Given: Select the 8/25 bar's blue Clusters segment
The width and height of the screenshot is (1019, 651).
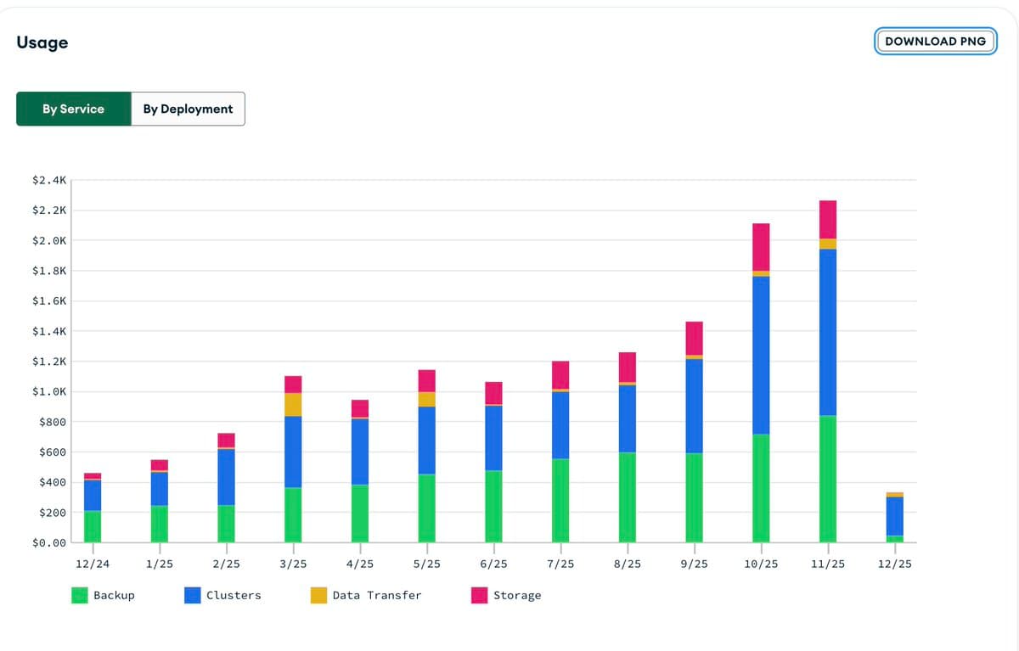Looking at the screenshot, I should [x=628, y=418].
